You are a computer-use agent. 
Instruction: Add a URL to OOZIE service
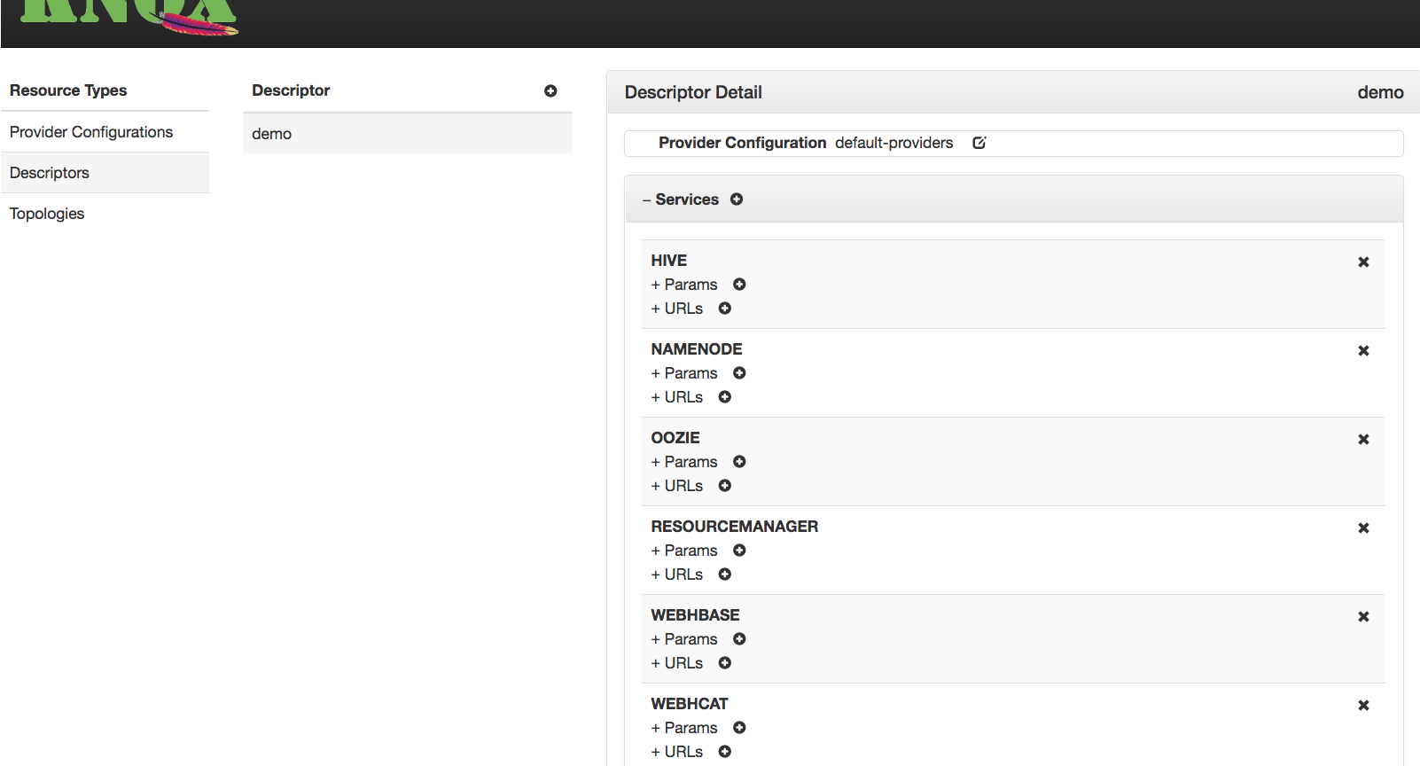pyautogui.click(x=725, y=486)
